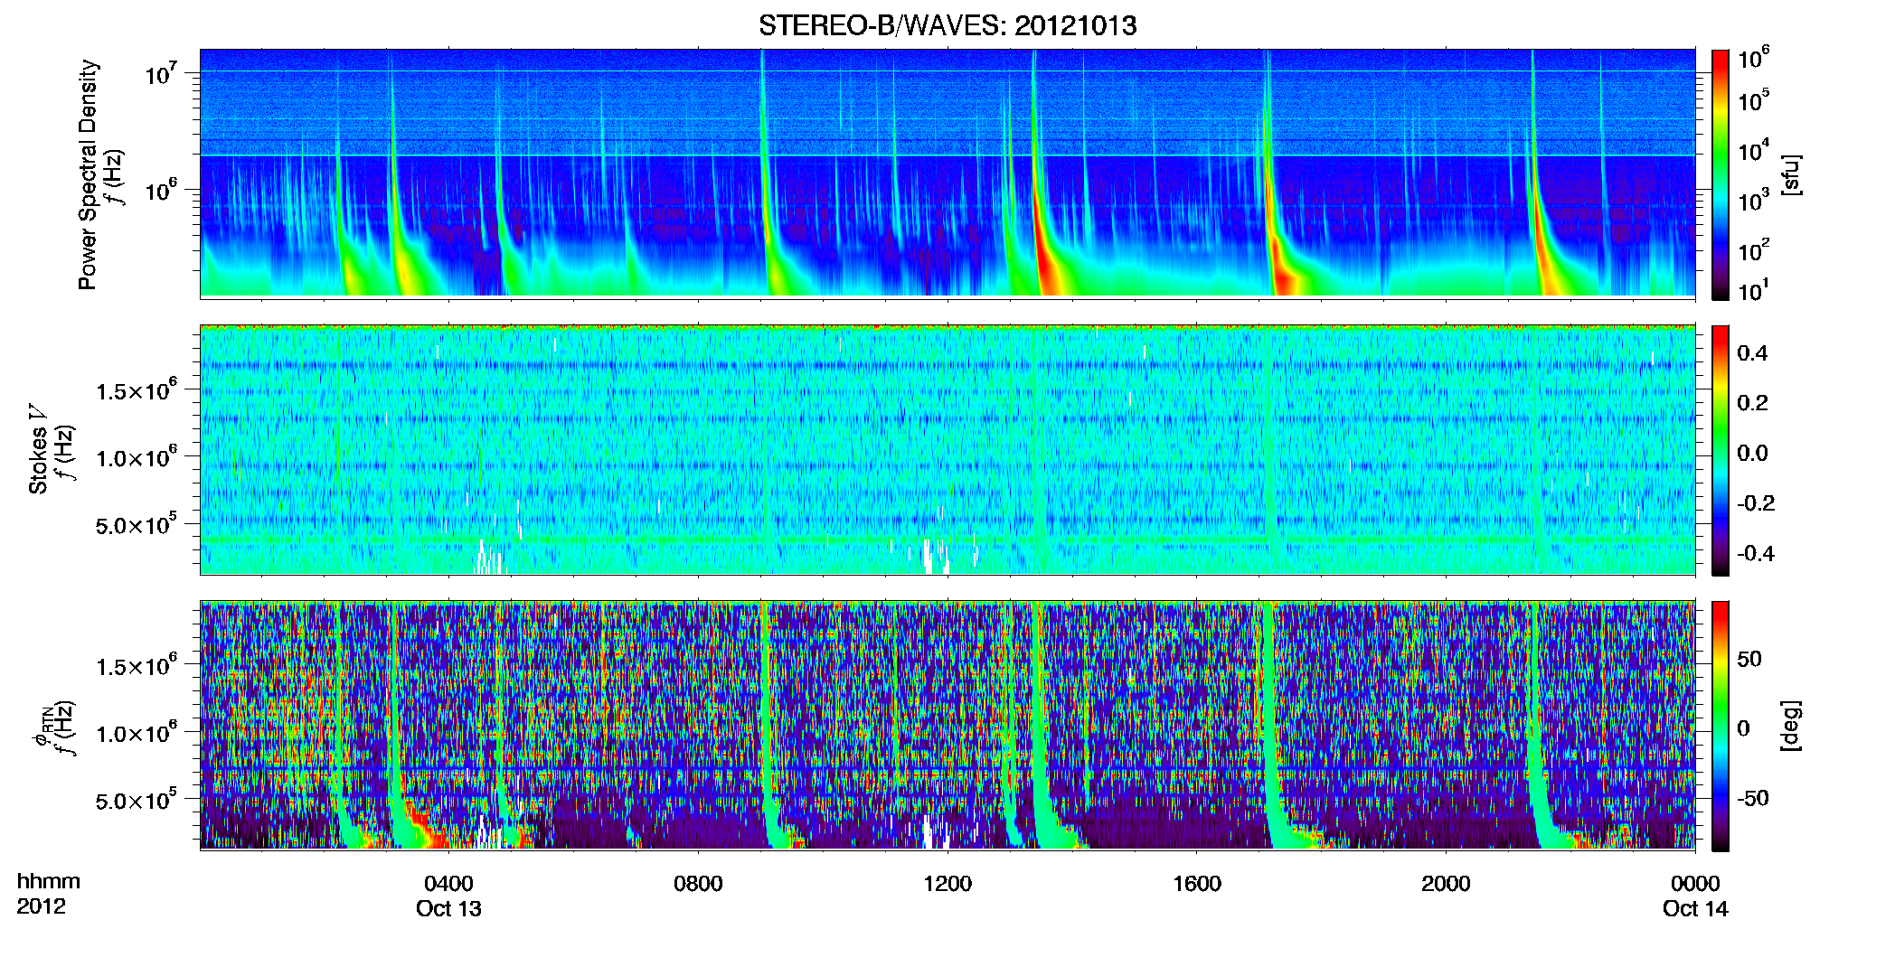Click the 10^5 label on sfu color bar
The height and width of the screenshot is (976, 1895).
[x=1754, y=99]
